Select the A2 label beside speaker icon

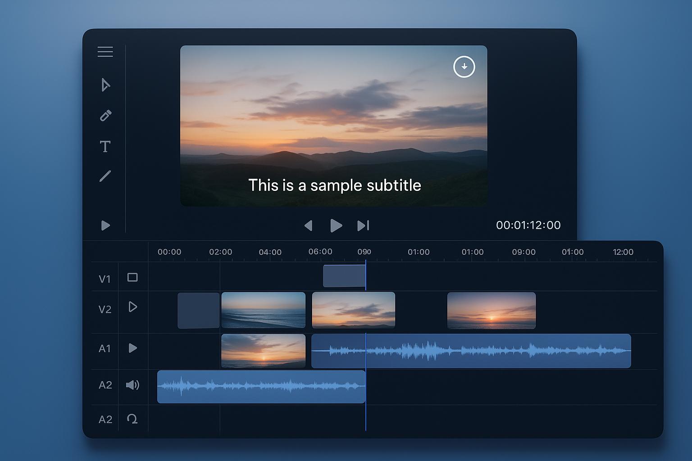point(105,385)
